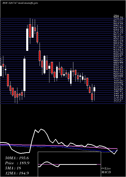Click the "12MA : 184.9" value
Image resolution: width=126 pixels, height=177 pixels.
(17, 173)
